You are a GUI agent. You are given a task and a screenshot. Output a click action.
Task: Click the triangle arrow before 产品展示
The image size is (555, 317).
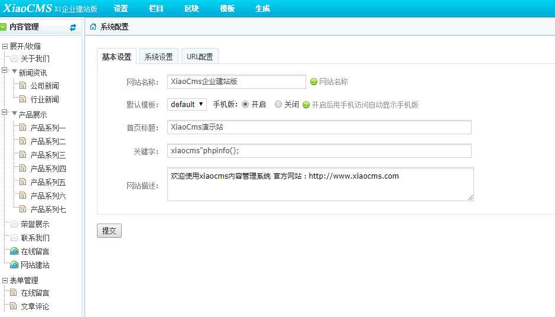point(15,114)
